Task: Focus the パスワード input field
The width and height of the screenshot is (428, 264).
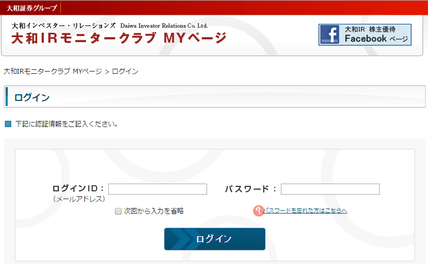Action: (330, 189)
